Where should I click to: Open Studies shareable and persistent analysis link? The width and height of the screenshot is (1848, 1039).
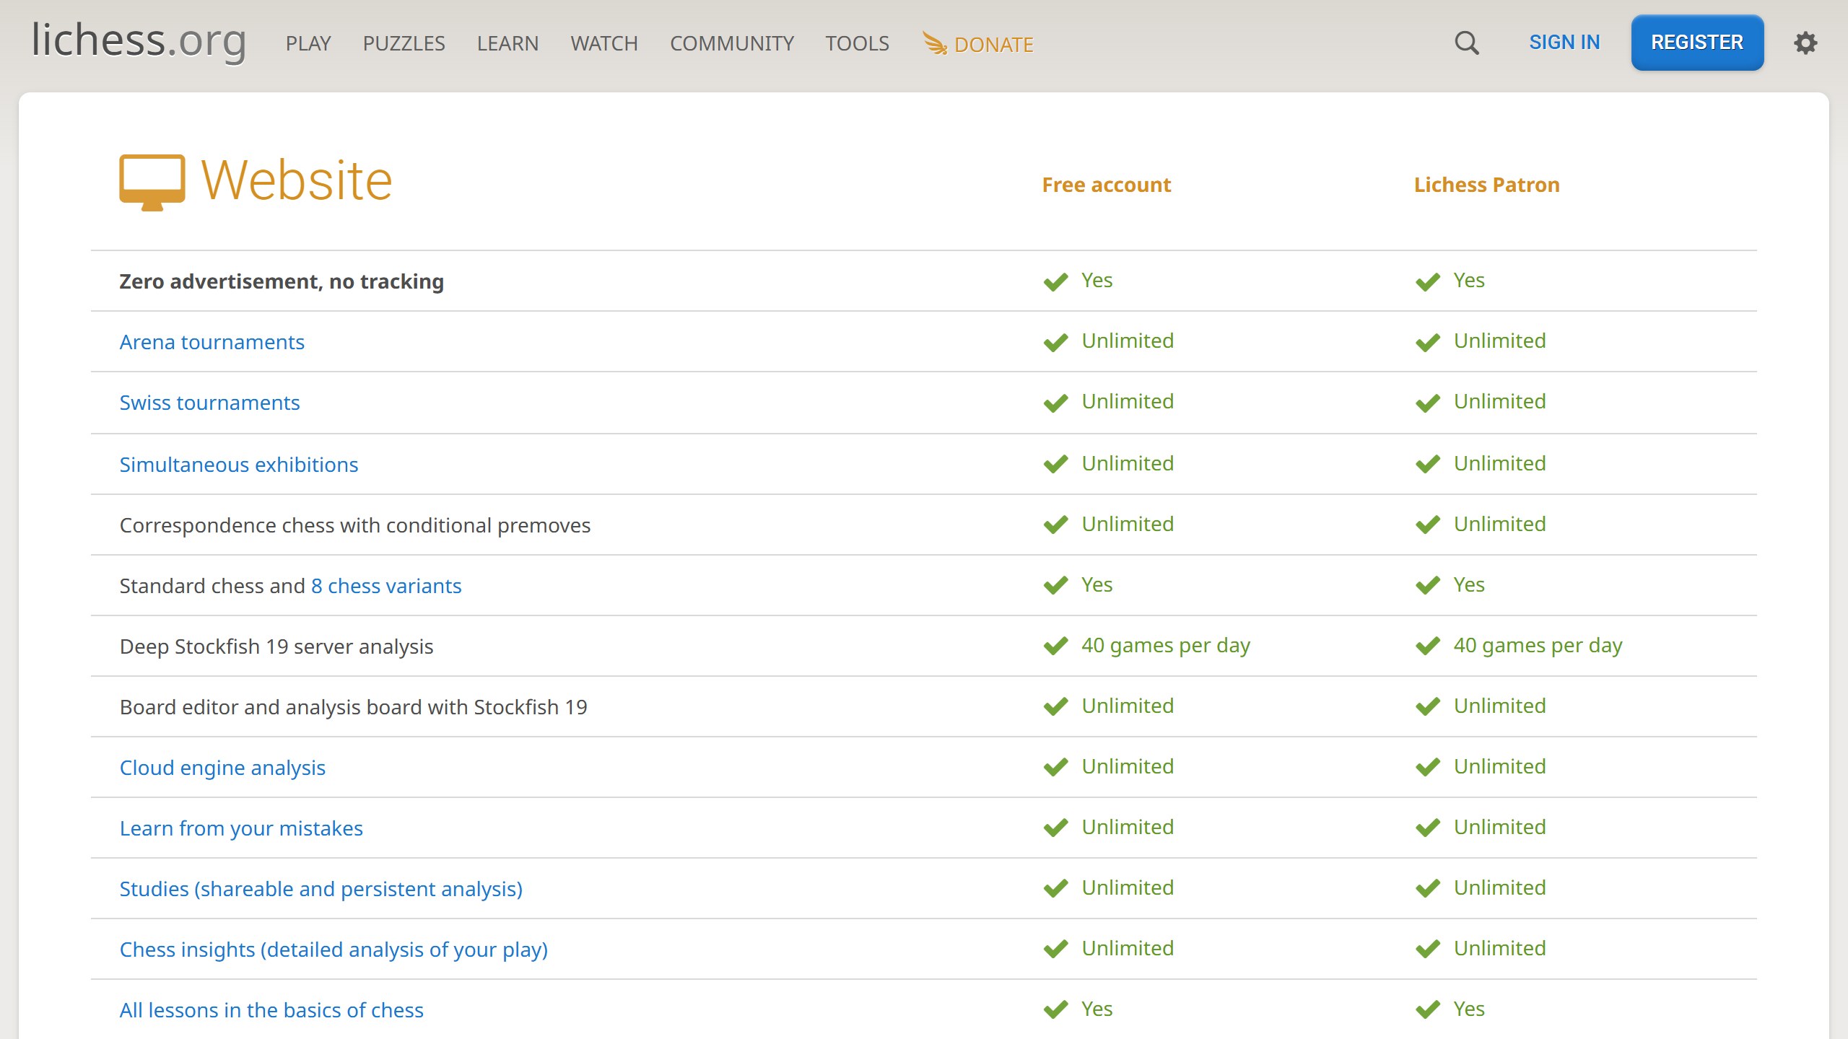(321, 889)
